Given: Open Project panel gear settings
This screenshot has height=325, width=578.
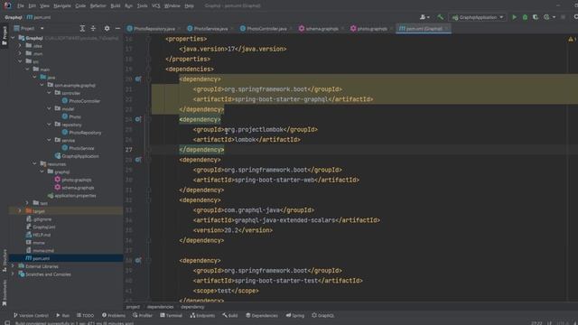Looking at the screenshot, I should 107,28.
